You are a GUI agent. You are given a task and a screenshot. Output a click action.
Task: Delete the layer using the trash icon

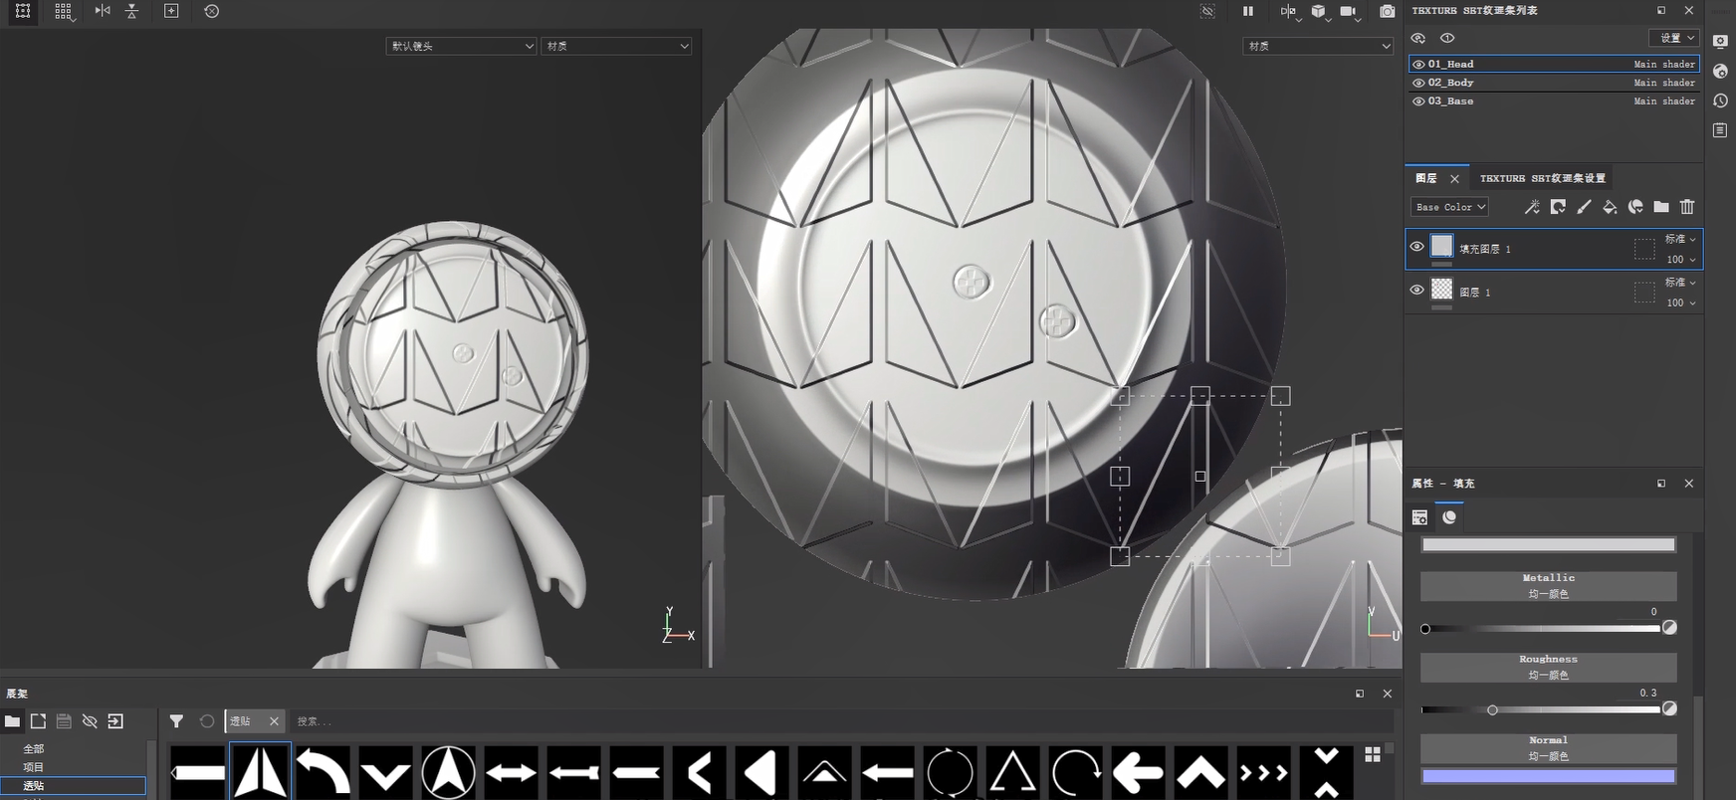pos(1687,207)
